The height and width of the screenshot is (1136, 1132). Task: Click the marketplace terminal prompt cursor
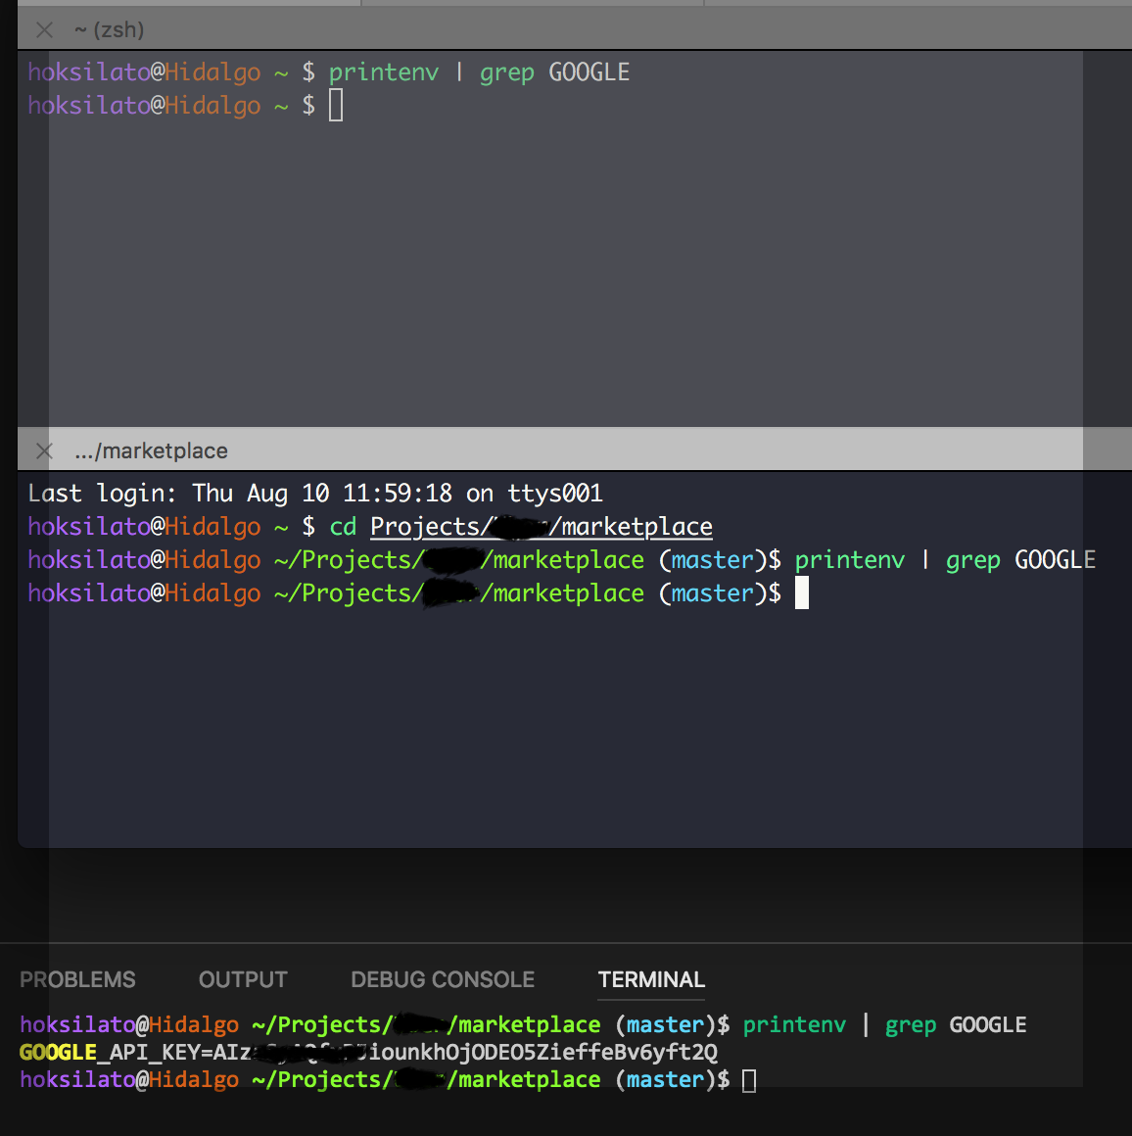pos(803,592)
